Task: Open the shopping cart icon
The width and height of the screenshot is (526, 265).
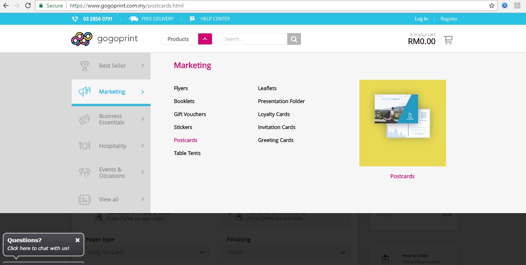Action: (x=448, y=39)
